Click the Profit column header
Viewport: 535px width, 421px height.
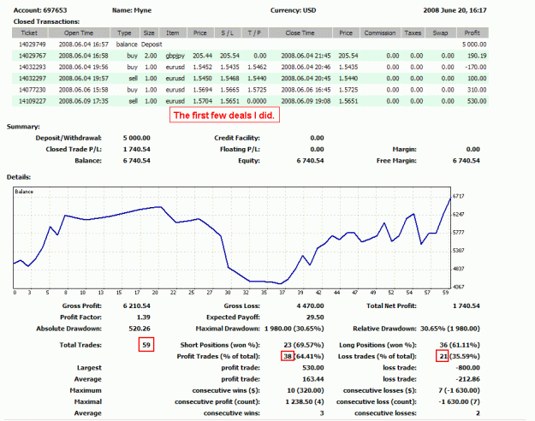(x=472, y=33)
